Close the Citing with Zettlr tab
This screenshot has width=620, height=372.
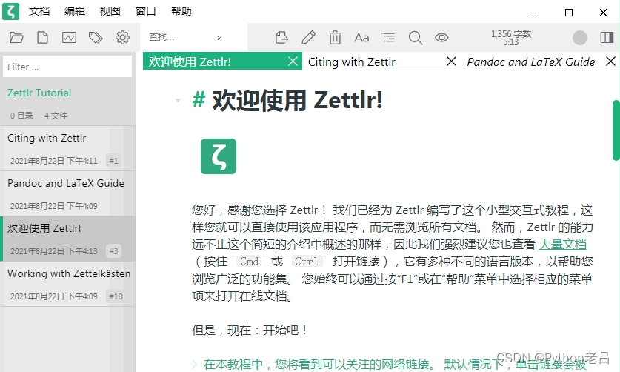point(451,62)
